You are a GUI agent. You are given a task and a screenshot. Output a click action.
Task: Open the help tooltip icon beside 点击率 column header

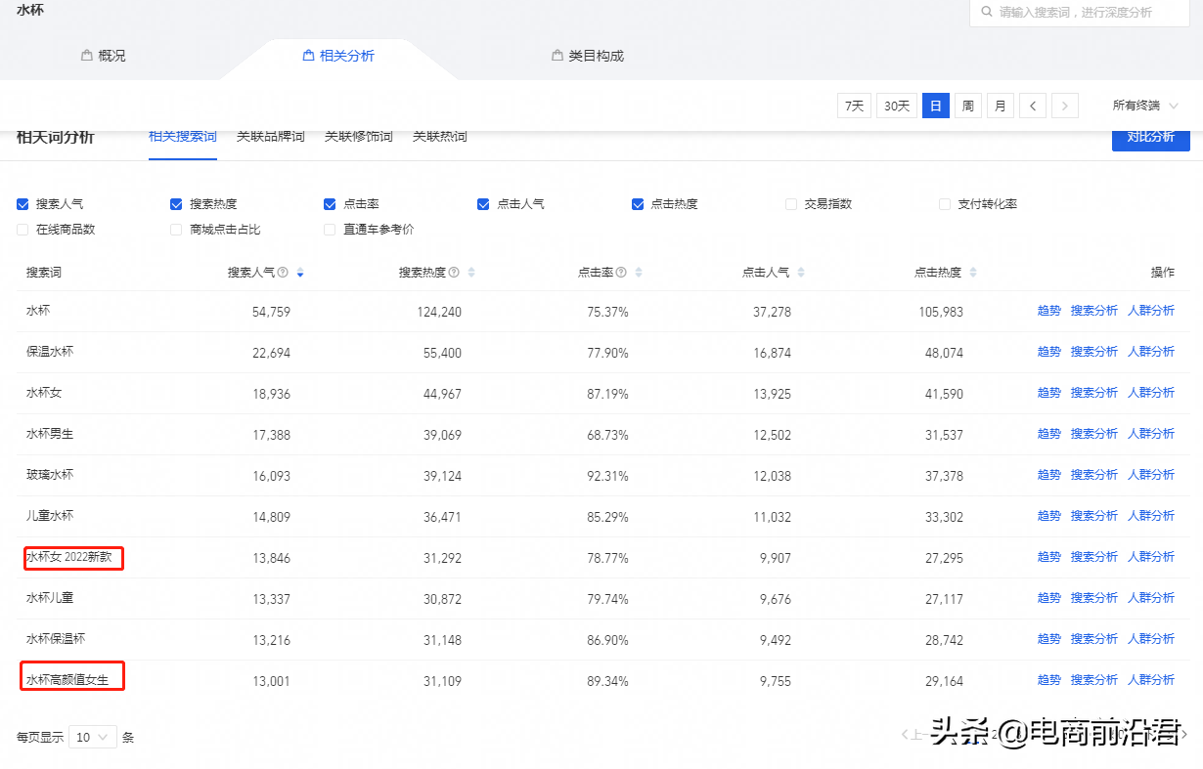[x=623, y=273]
